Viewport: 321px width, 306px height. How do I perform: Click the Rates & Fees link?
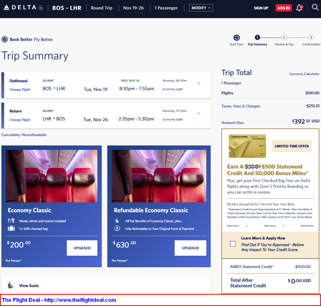(x=233, y=226)
